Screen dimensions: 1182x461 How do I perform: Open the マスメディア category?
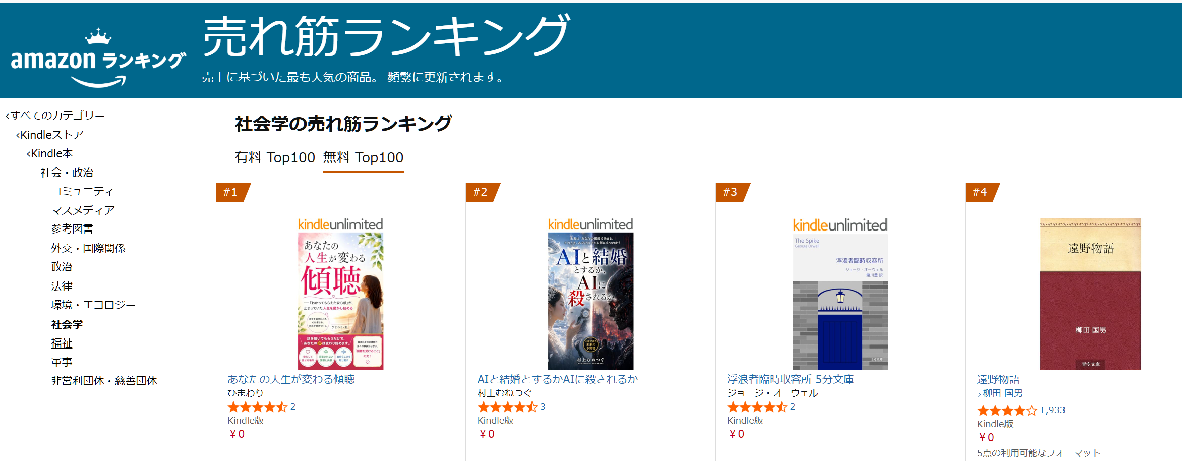click(x=83, y=210)
